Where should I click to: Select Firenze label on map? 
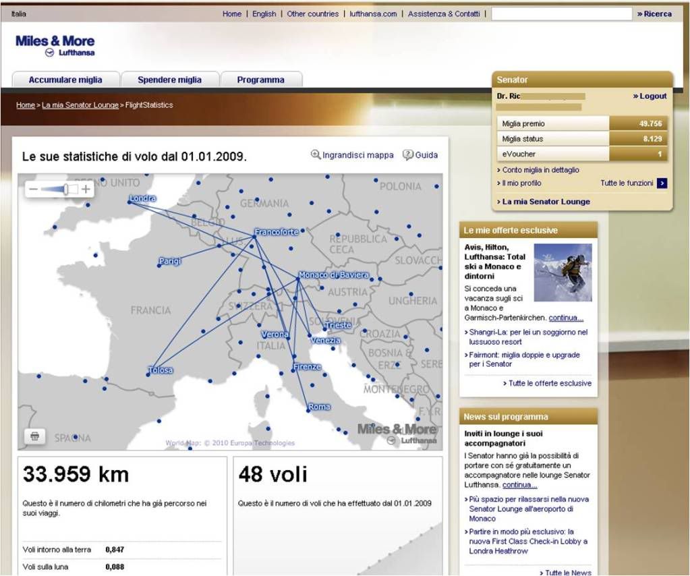pos(307,366)
